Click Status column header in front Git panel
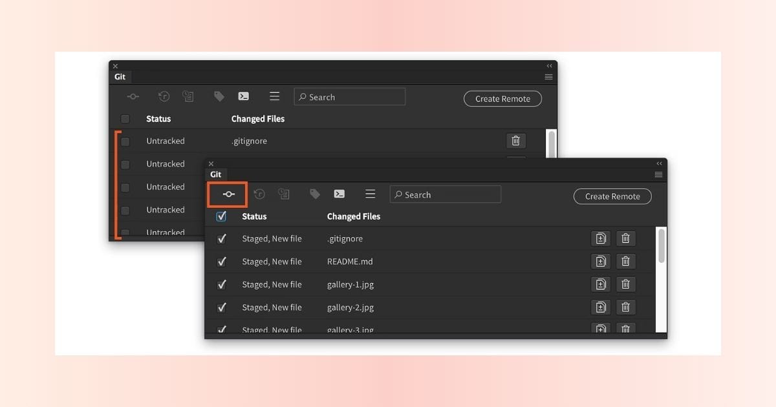The image size is (776, 407). [254, 216]
